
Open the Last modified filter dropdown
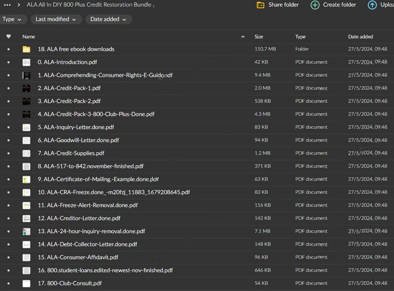(56, 19)
